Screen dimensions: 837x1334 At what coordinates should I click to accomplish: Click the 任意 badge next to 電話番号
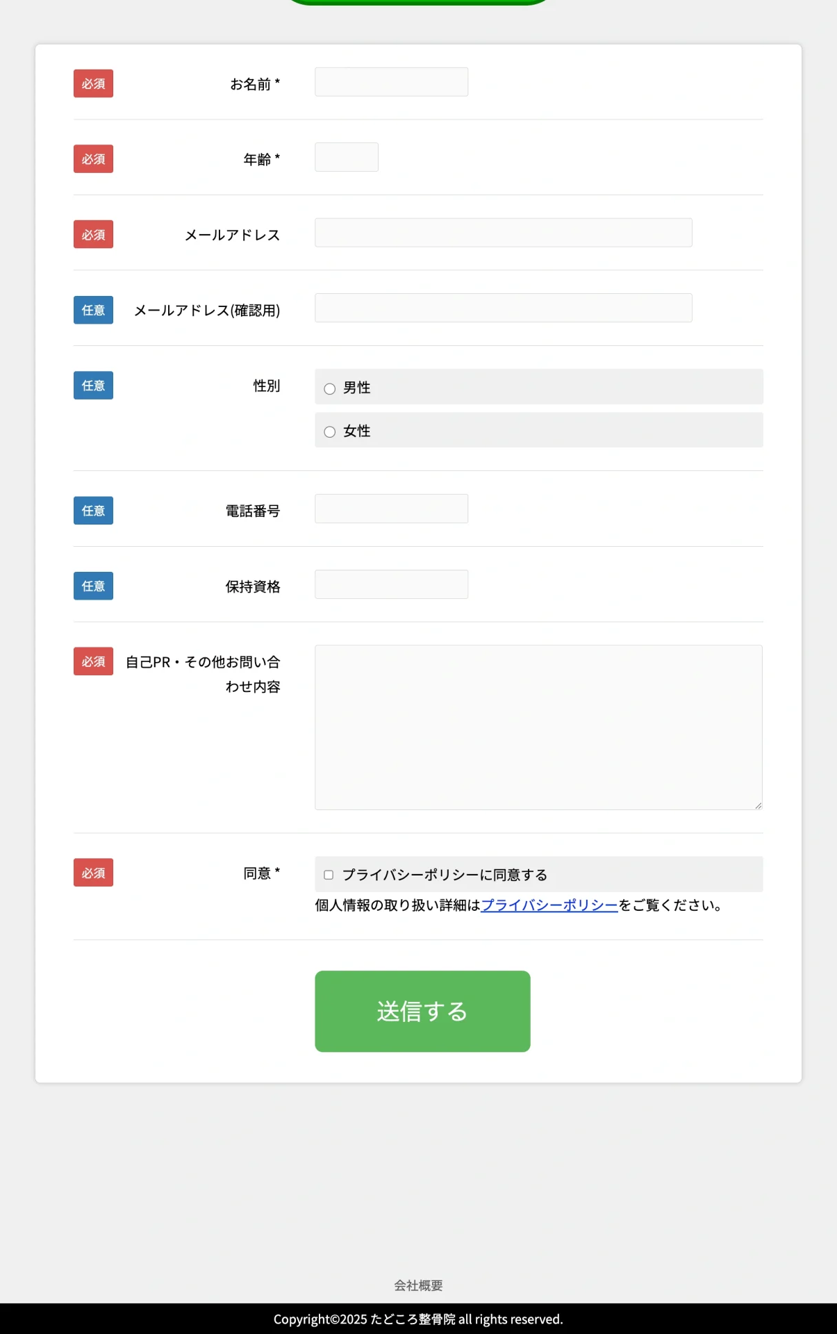[x=93, y=510]
